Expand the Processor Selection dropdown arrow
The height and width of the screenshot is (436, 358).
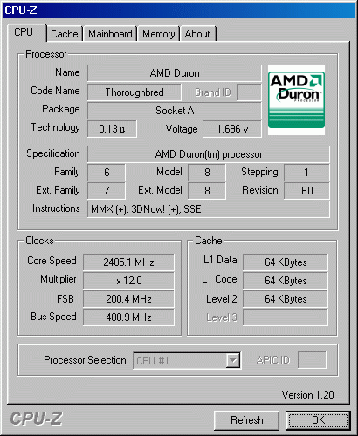233,361
